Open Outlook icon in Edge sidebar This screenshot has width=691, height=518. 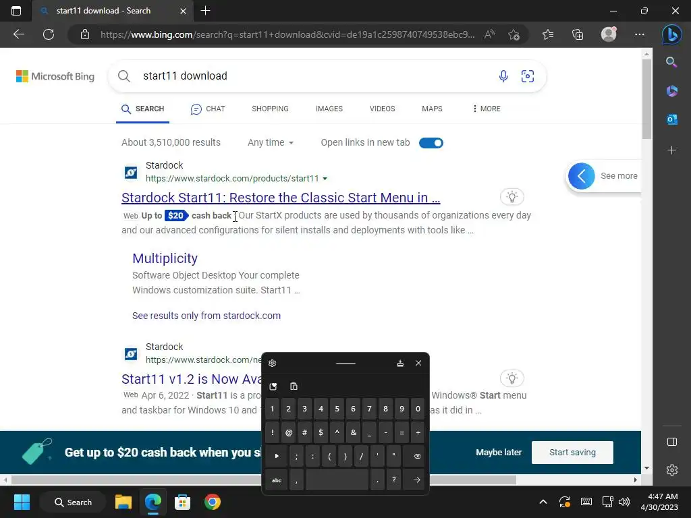pos(671,119)
